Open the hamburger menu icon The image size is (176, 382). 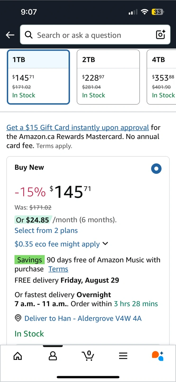(x=123, y=356)
